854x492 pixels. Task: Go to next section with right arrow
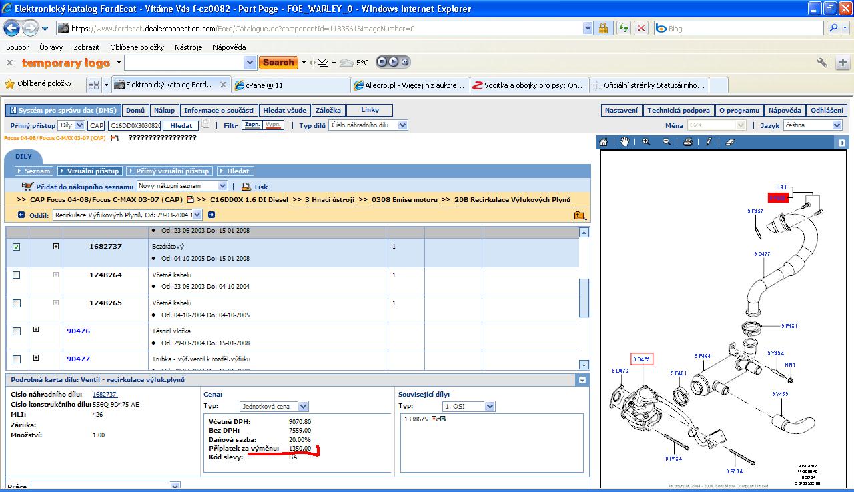(211, 215)
